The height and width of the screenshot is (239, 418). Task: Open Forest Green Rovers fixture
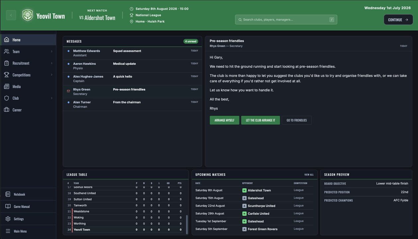tap(254, 229)
